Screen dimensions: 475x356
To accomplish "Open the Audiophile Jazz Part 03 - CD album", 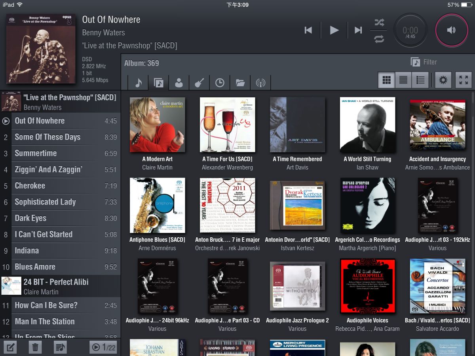I will pyautogui.click(x=227, y=286).
